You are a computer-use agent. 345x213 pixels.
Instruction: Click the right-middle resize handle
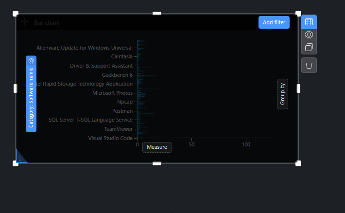click(298, 89)
